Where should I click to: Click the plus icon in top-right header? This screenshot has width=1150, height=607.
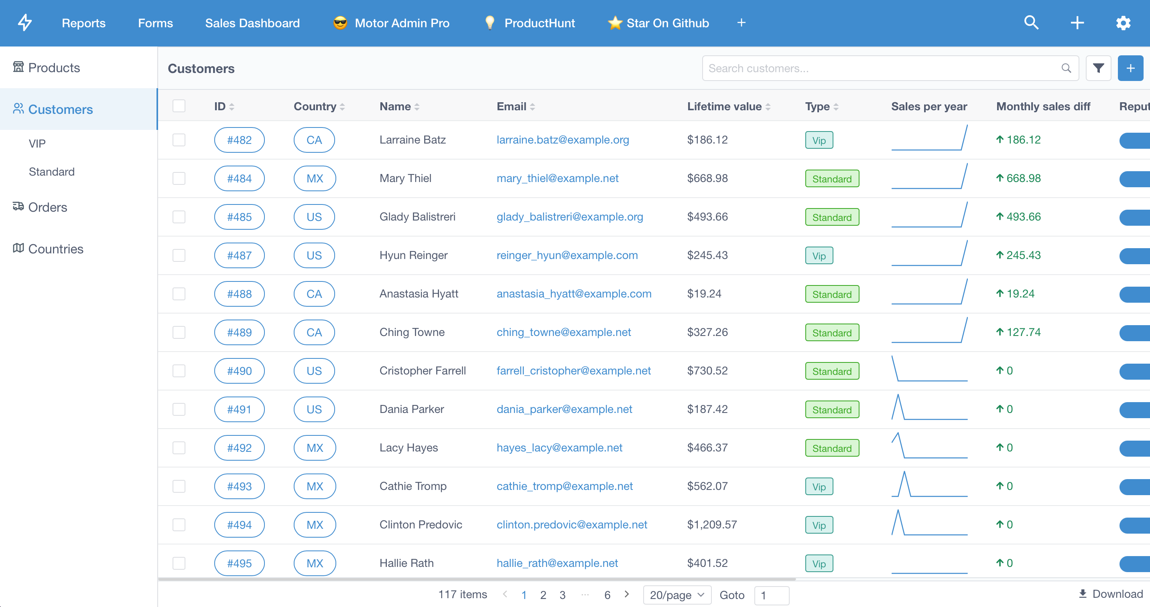point(1077,23)
